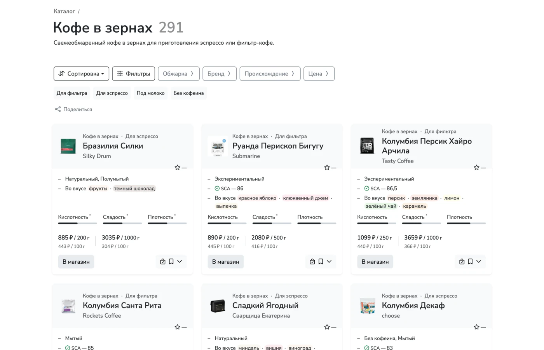Click star rating icon on Колумбия Санта Рита card
Image resolution: width=544 pixels, height=350 pixels.
(178, 327)
